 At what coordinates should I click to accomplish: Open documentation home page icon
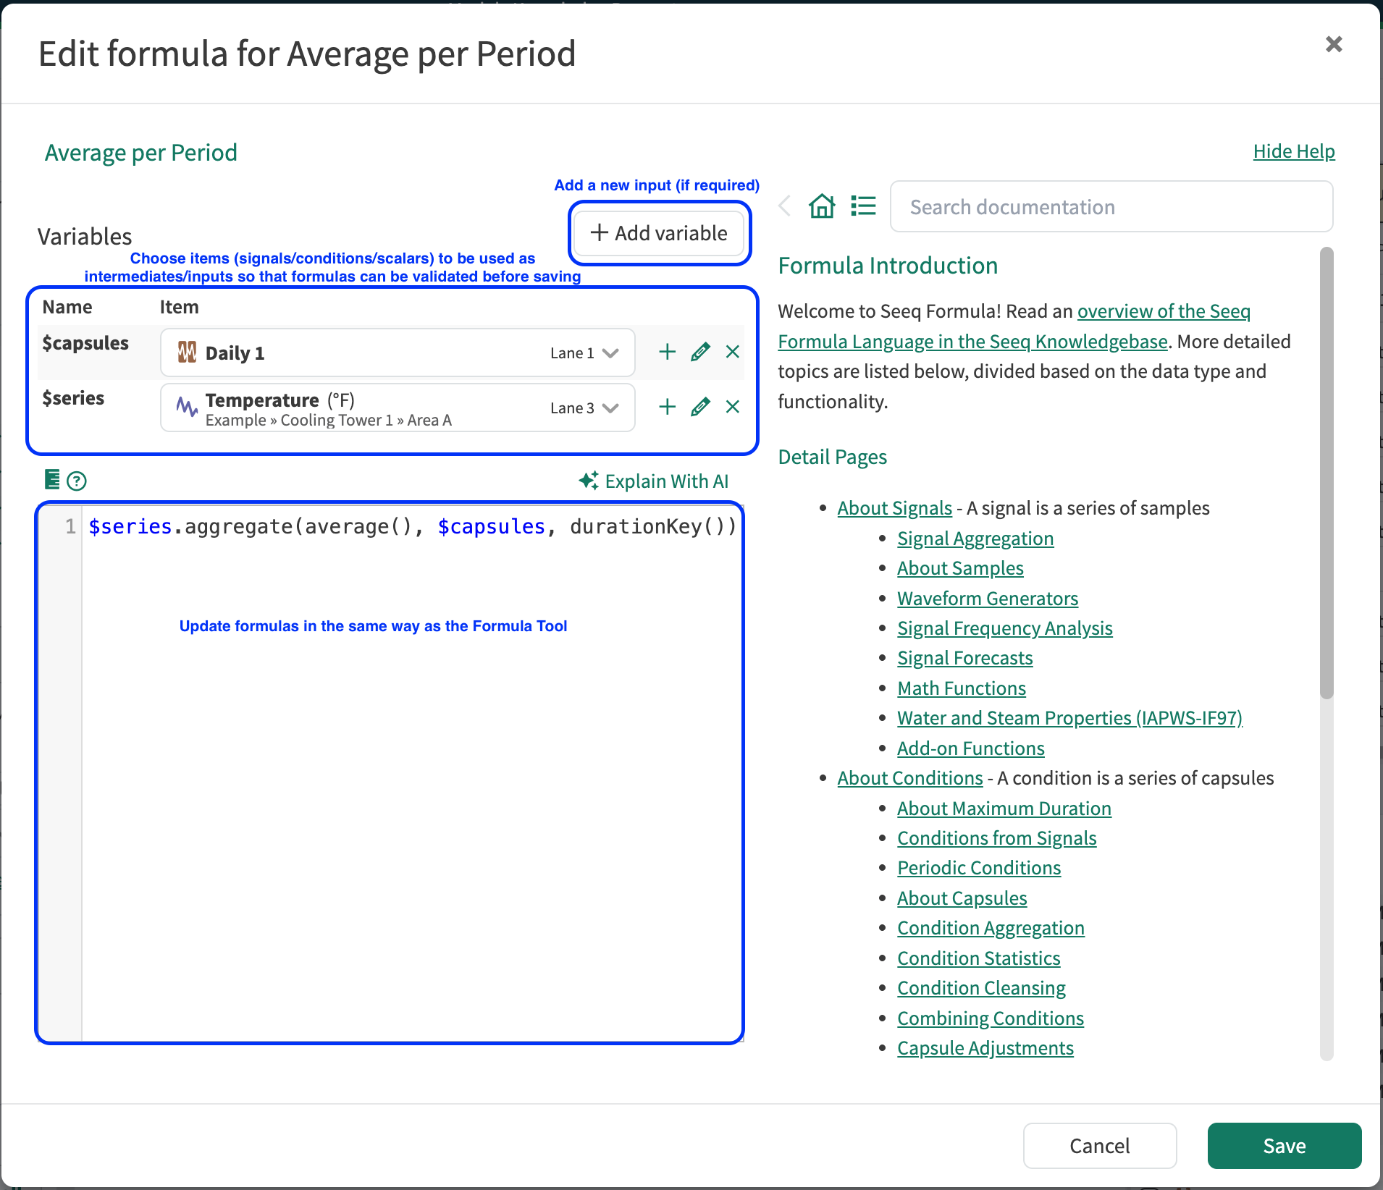pos(822,206)
